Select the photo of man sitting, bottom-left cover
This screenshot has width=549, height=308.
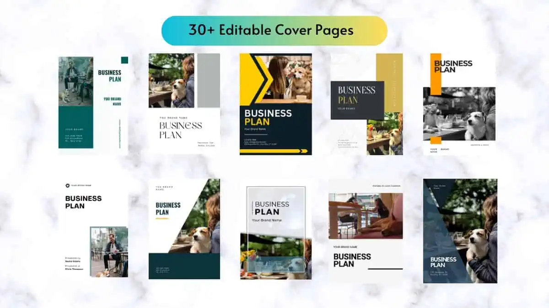pyautogui.click(x=108, y=251)
